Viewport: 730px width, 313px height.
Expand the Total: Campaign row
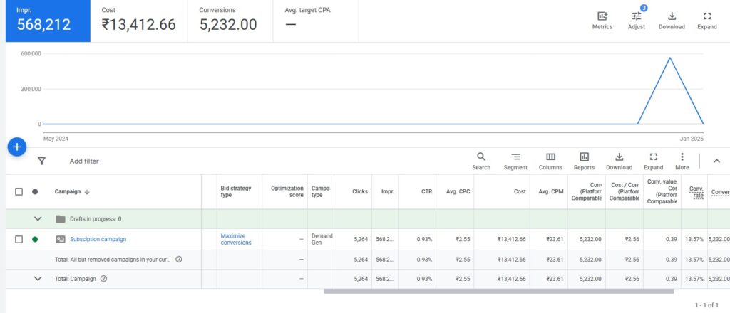click(x=38, y=279)
